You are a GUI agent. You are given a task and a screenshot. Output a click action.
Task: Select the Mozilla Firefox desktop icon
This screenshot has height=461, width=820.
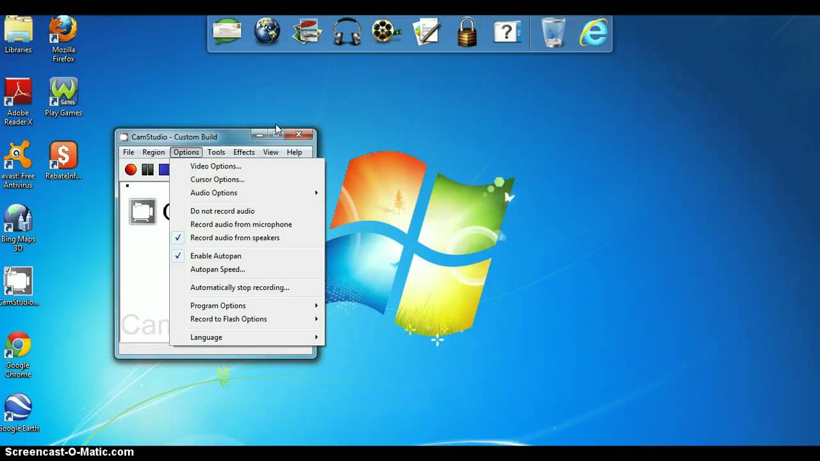click(63, 38)
